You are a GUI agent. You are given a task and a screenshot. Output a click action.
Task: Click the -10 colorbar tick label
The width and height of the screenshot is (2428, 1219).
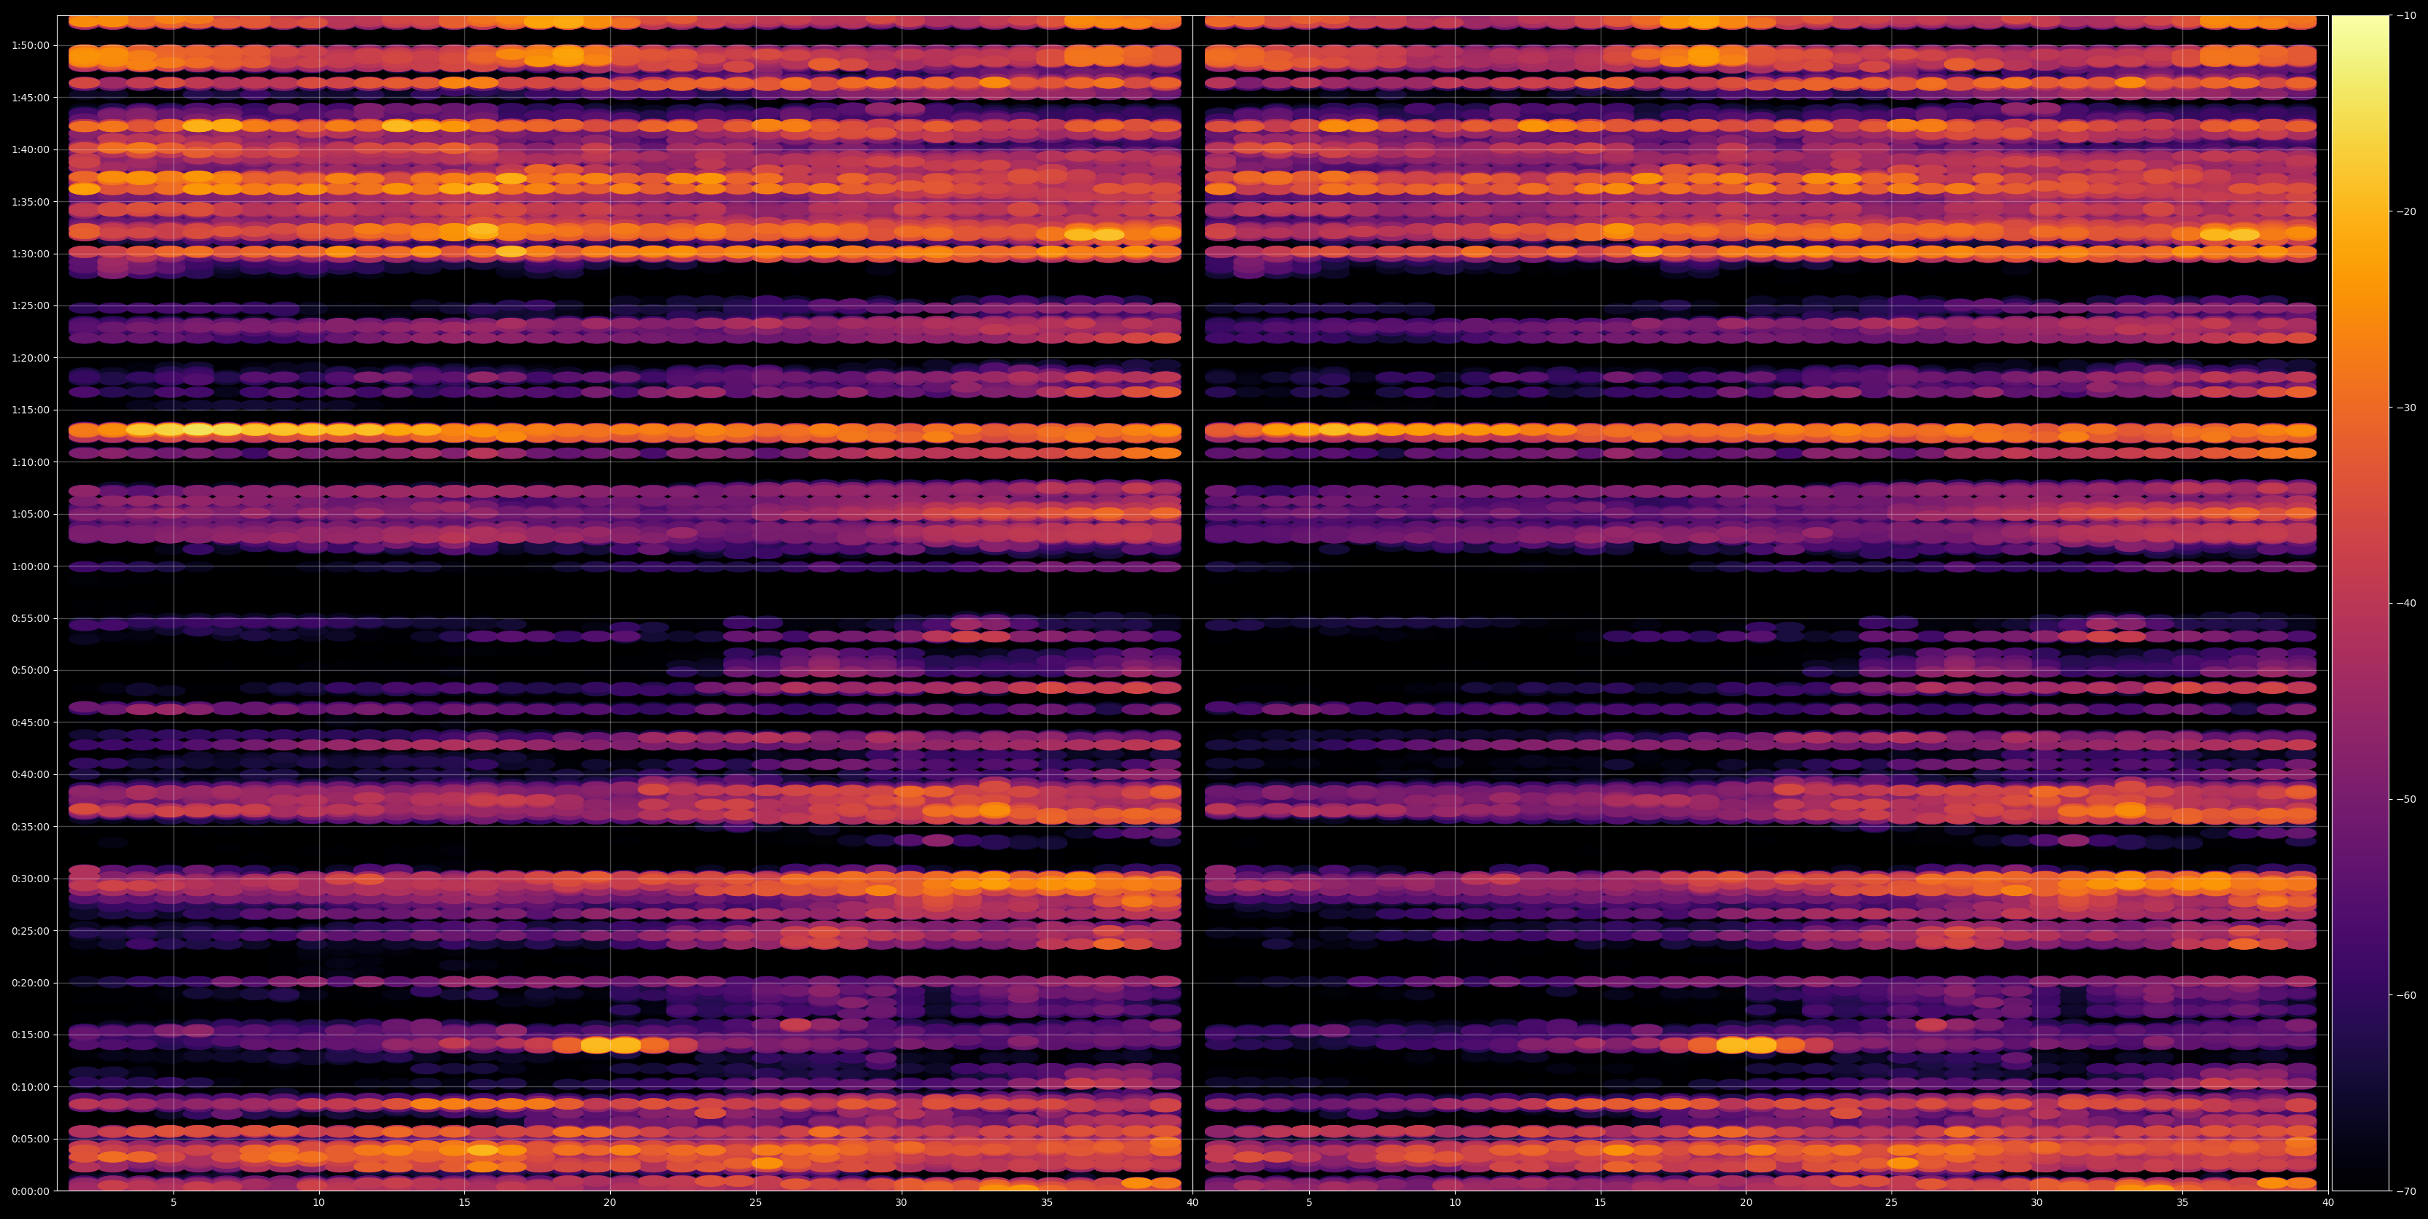pyautogui.click(x=2406, y=15)
